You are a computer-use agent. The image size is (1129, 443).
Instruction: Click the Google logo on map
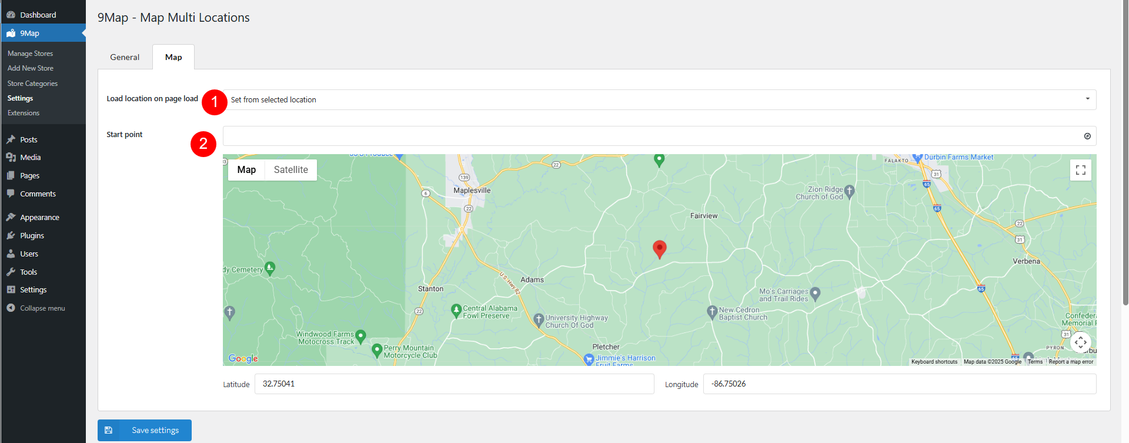(243, 358)
